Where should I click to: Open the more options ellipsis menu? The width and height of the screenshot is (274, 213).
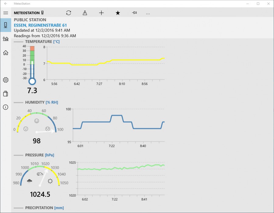click(148, 13)
